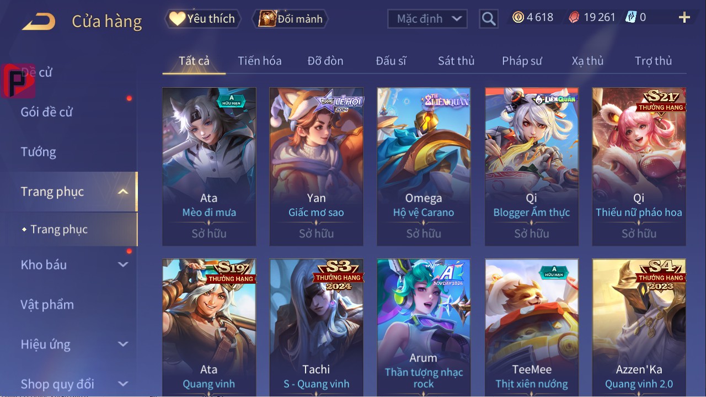Open Gói đề cử in sidebar
This screenshot has width=706, height=397.
pos(47,112)
